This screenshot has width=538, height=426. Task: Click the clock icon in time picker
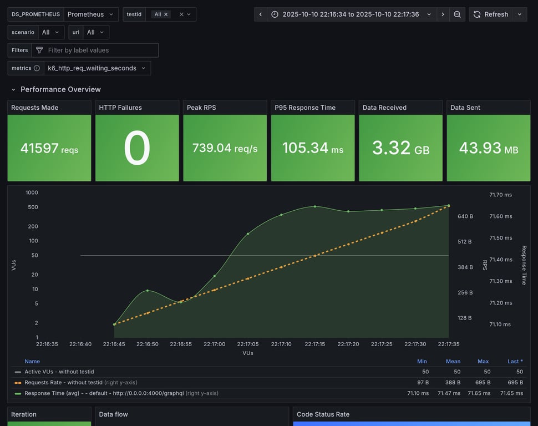[x=275, y=14]
